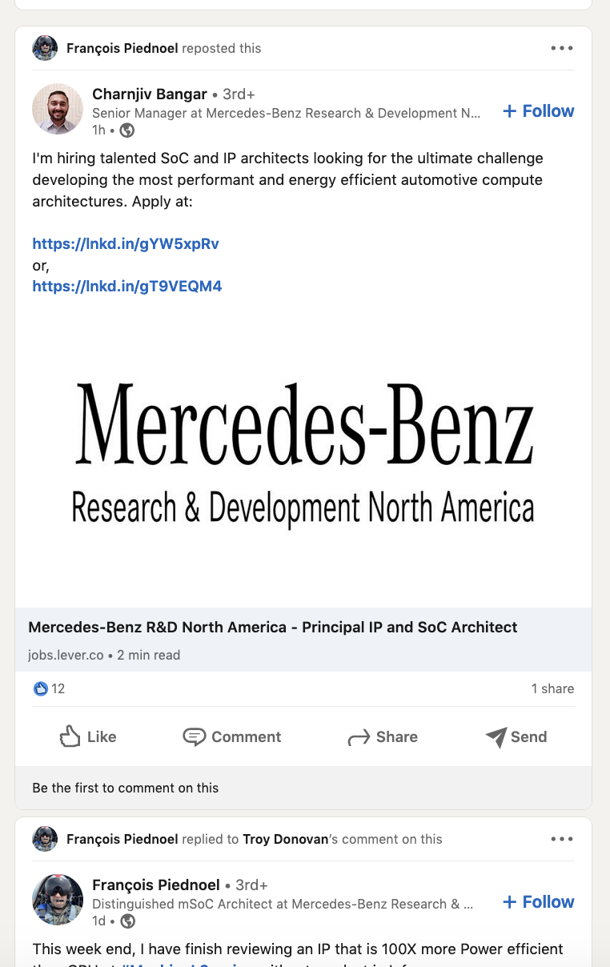Follow Charnjiv Bangar

click(539, 111)
